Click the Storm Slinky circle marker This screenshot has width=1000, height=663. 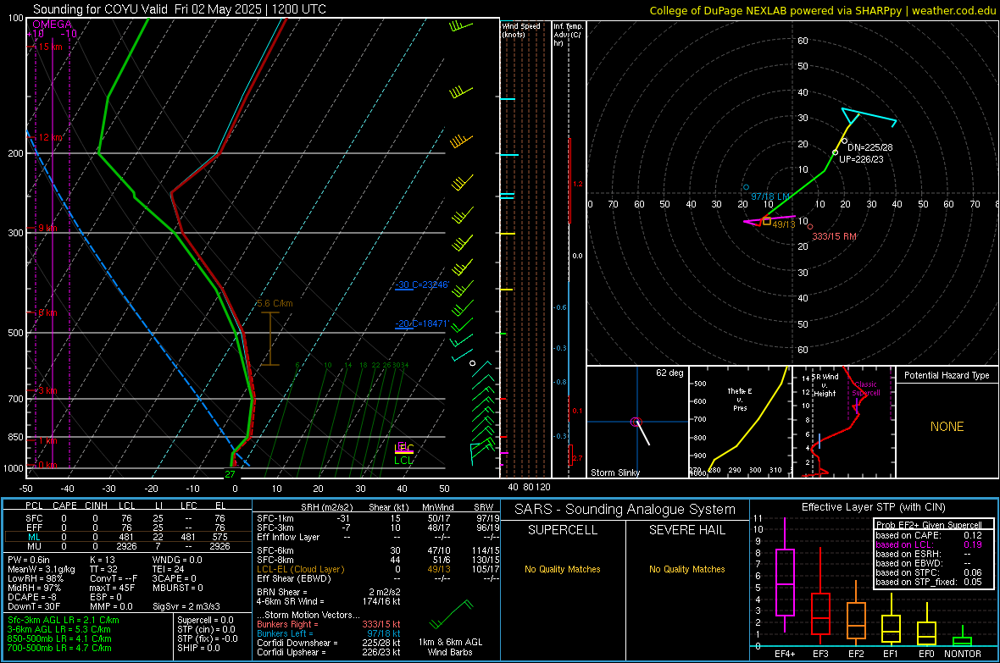click(636, 422)
